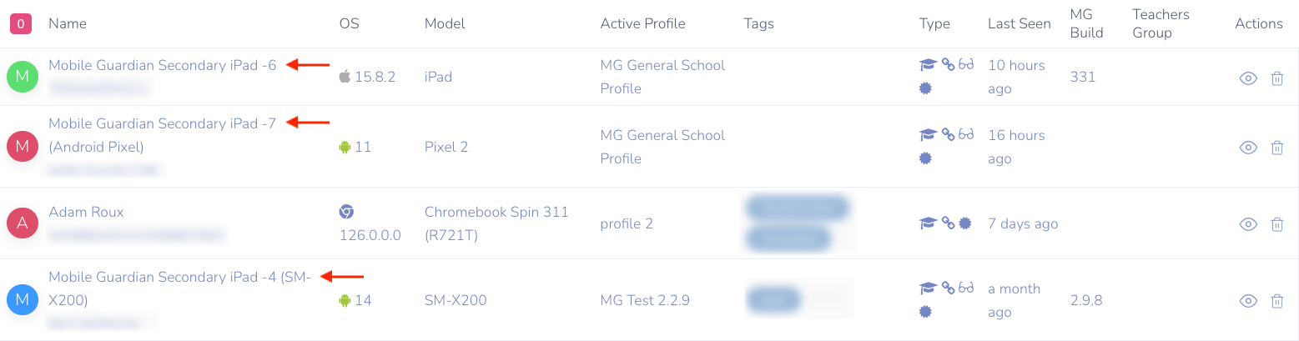This screenshot has height=341, width=1299.
Task: Sort the table by Model column
Action: [x=445, y=23]
